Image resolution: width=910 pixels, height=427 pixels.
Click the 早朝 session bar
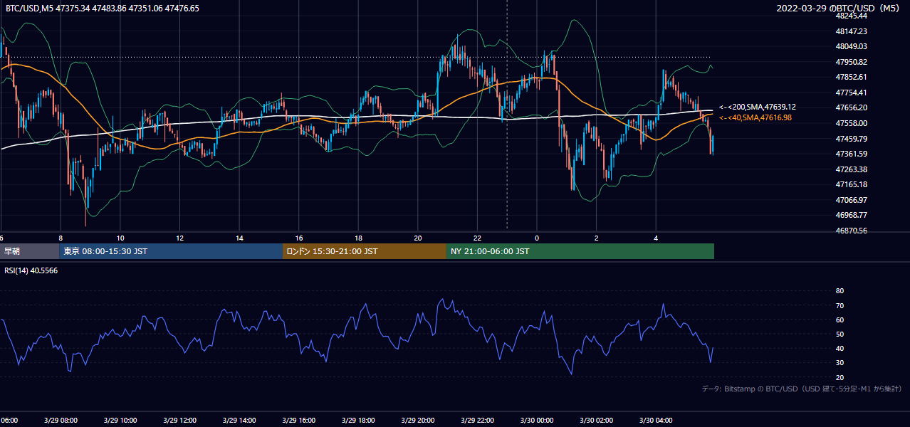(30, 251)
